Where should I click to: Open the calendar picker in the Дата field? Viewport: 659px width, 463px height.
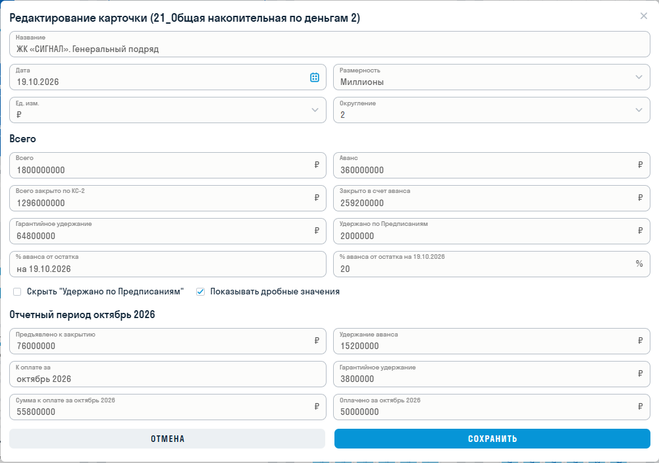(x=315, y=77)
